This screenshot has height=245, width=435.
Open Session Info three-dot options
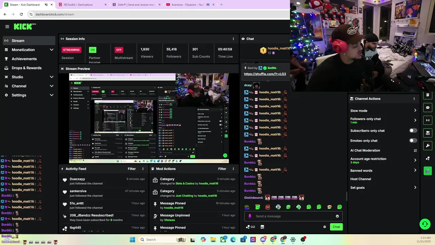[x=233, y=39]
